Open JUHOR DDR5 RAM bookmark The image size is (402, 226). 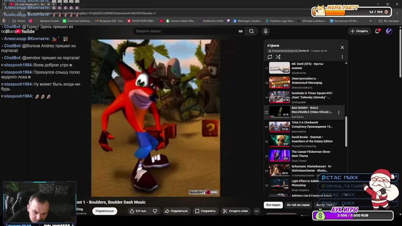141,21
